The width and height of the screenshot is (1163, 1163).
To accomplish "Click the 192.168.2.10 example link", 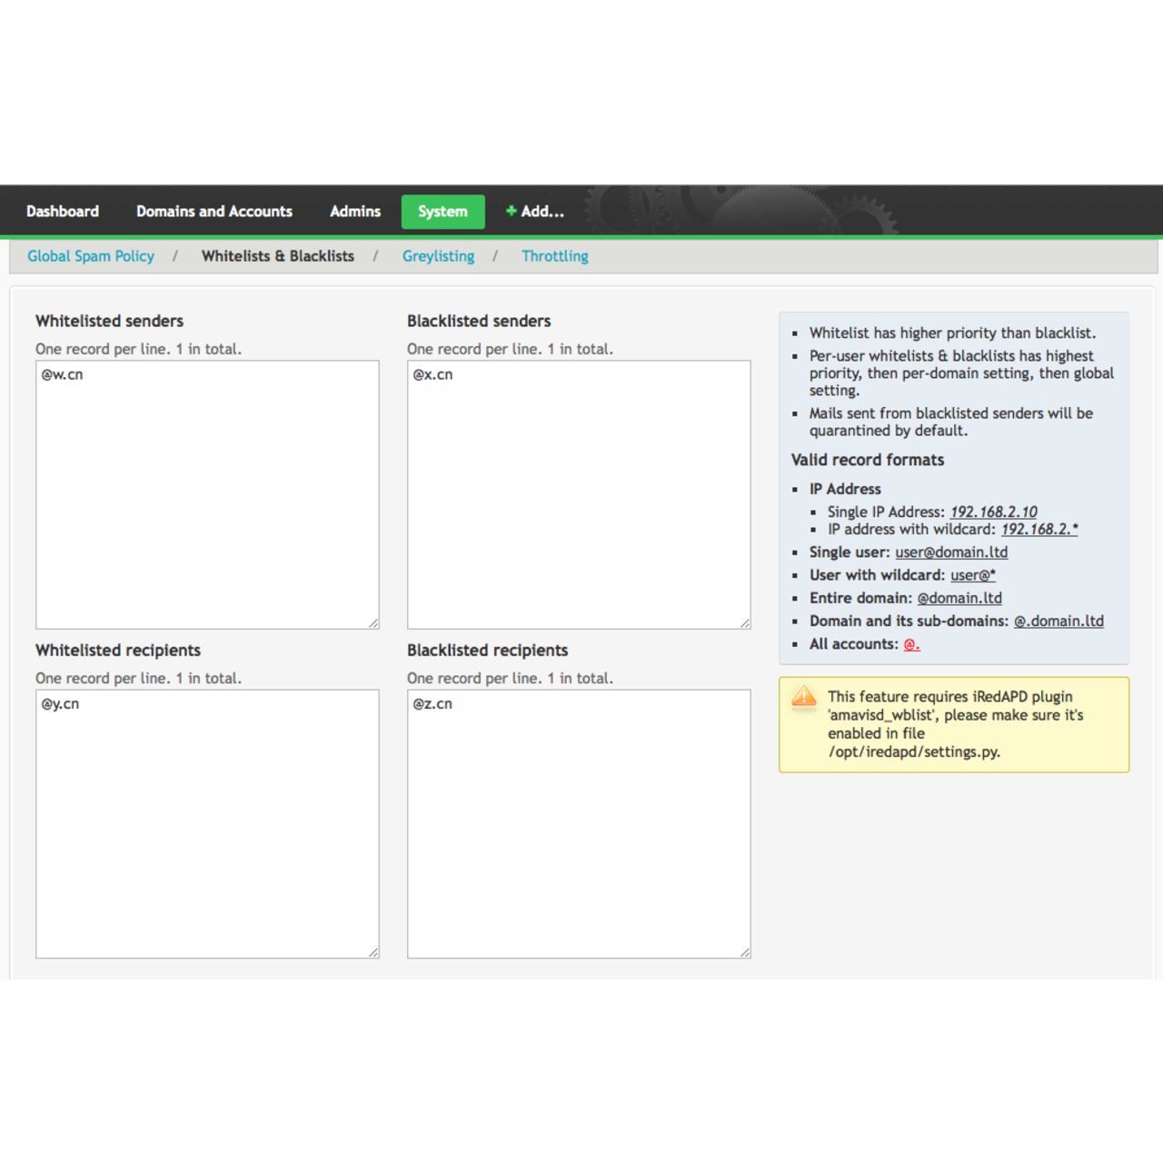I will point(993,512).
